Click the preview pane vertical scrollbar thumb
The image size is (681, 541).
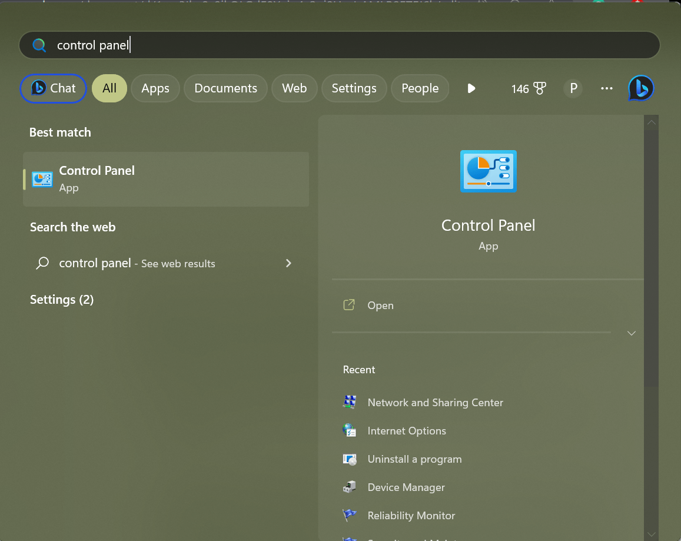(x=651, y=258)
